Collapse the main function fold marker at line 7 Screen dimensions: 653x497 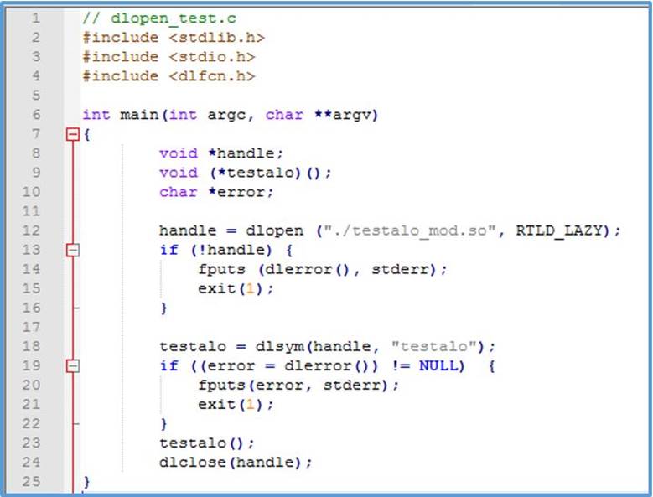(72, 134)
